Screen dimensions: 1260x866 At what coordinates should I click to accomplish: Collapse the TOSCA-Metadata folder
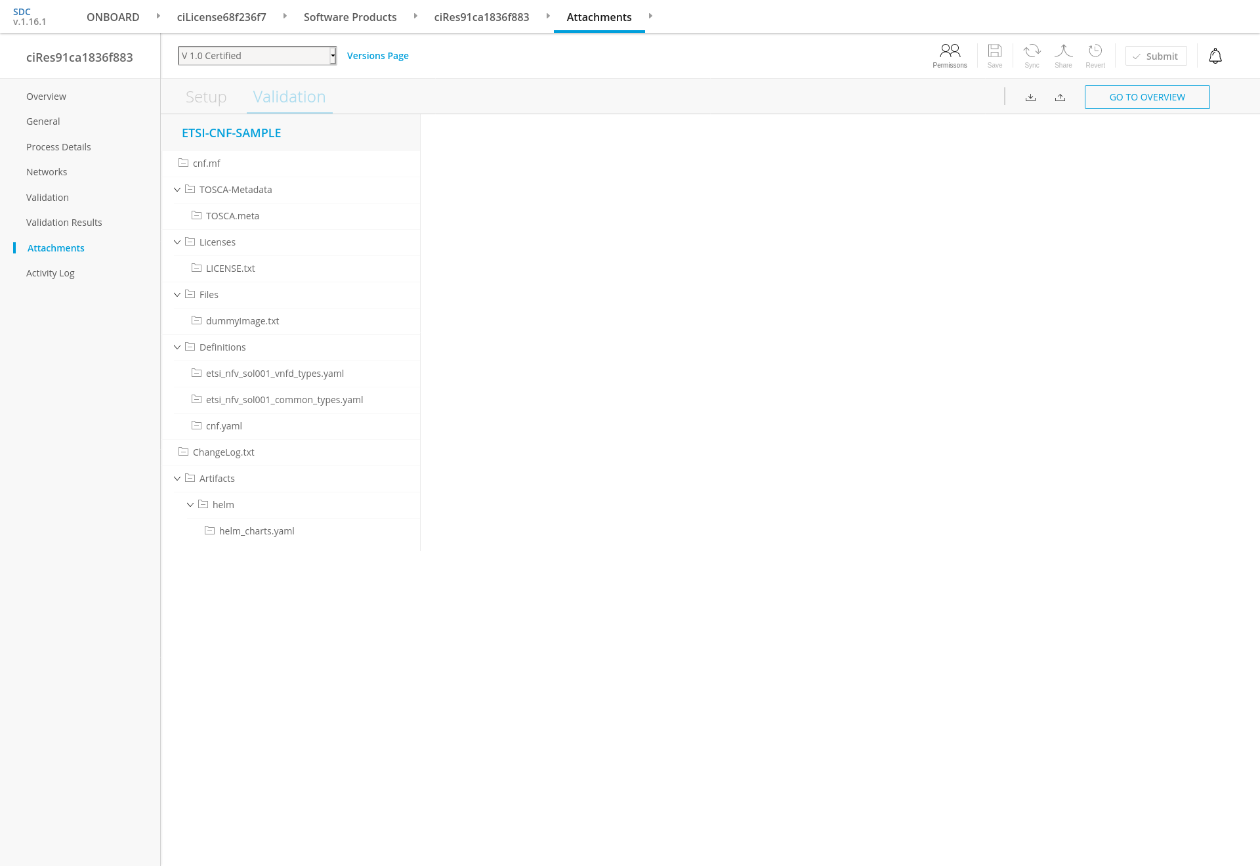point(177,190)
